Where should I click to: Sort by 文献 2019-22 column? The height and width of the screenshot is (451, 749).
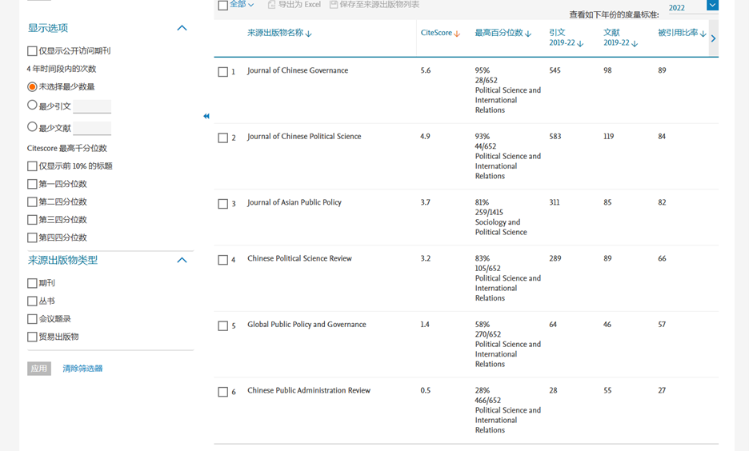coord(620,38)
